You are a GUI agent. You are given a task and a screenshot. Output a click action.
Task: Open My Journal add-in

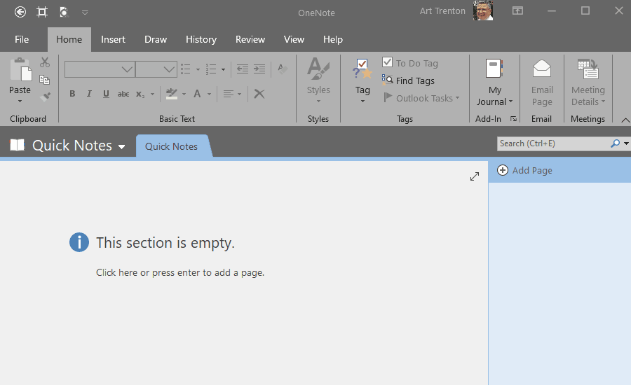point(494,82)
